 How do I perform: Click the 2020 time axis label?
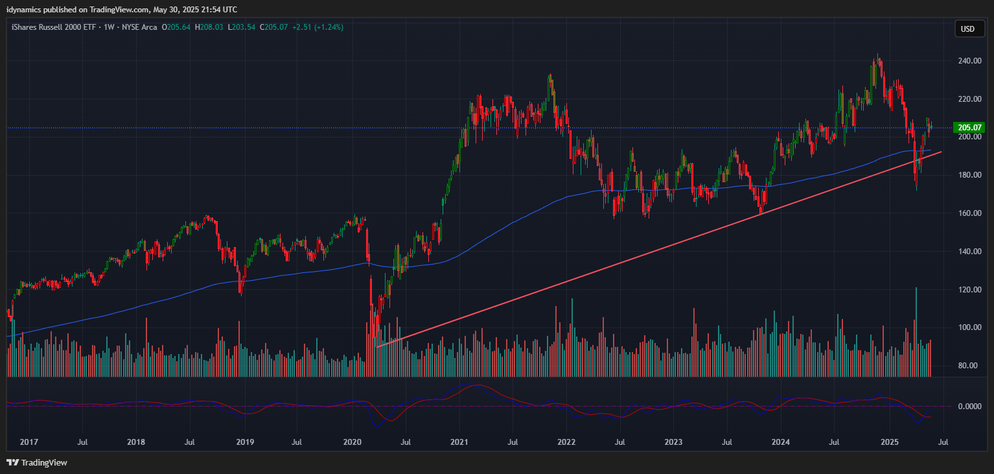[352, 443]
